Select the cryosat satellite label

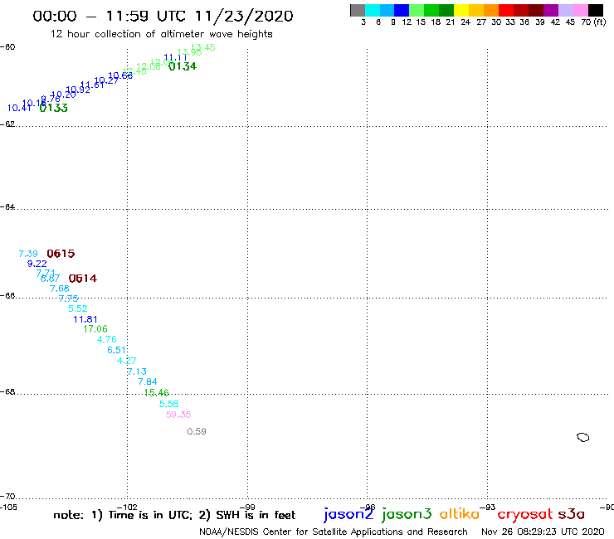click(x=525, y=514)
